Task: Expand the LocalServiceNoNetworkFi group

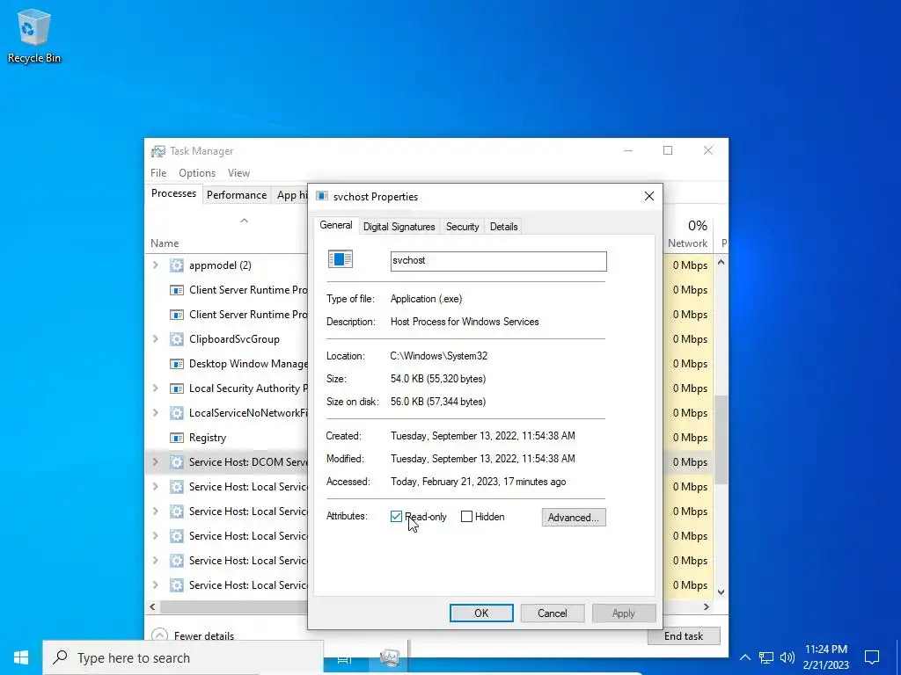Action: point(155,413)
